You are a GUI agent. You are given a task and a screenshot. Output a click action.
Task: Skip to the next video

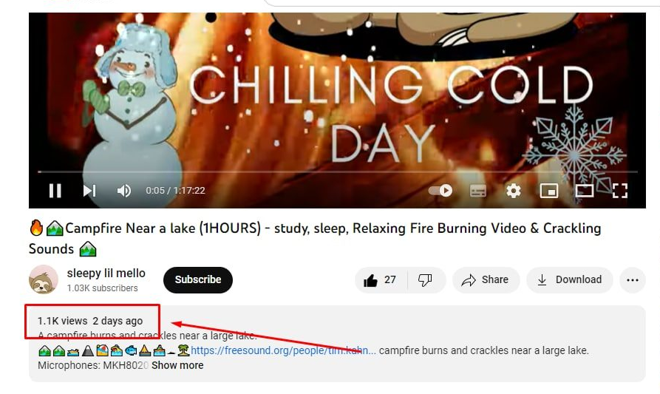89,191
